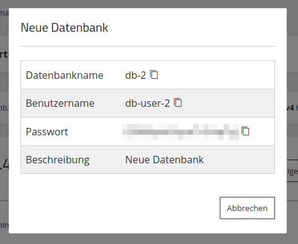The width and height of the screenshot is (298, 244).
Task: Copy the username db-user-2
Action: coord(178,102)
